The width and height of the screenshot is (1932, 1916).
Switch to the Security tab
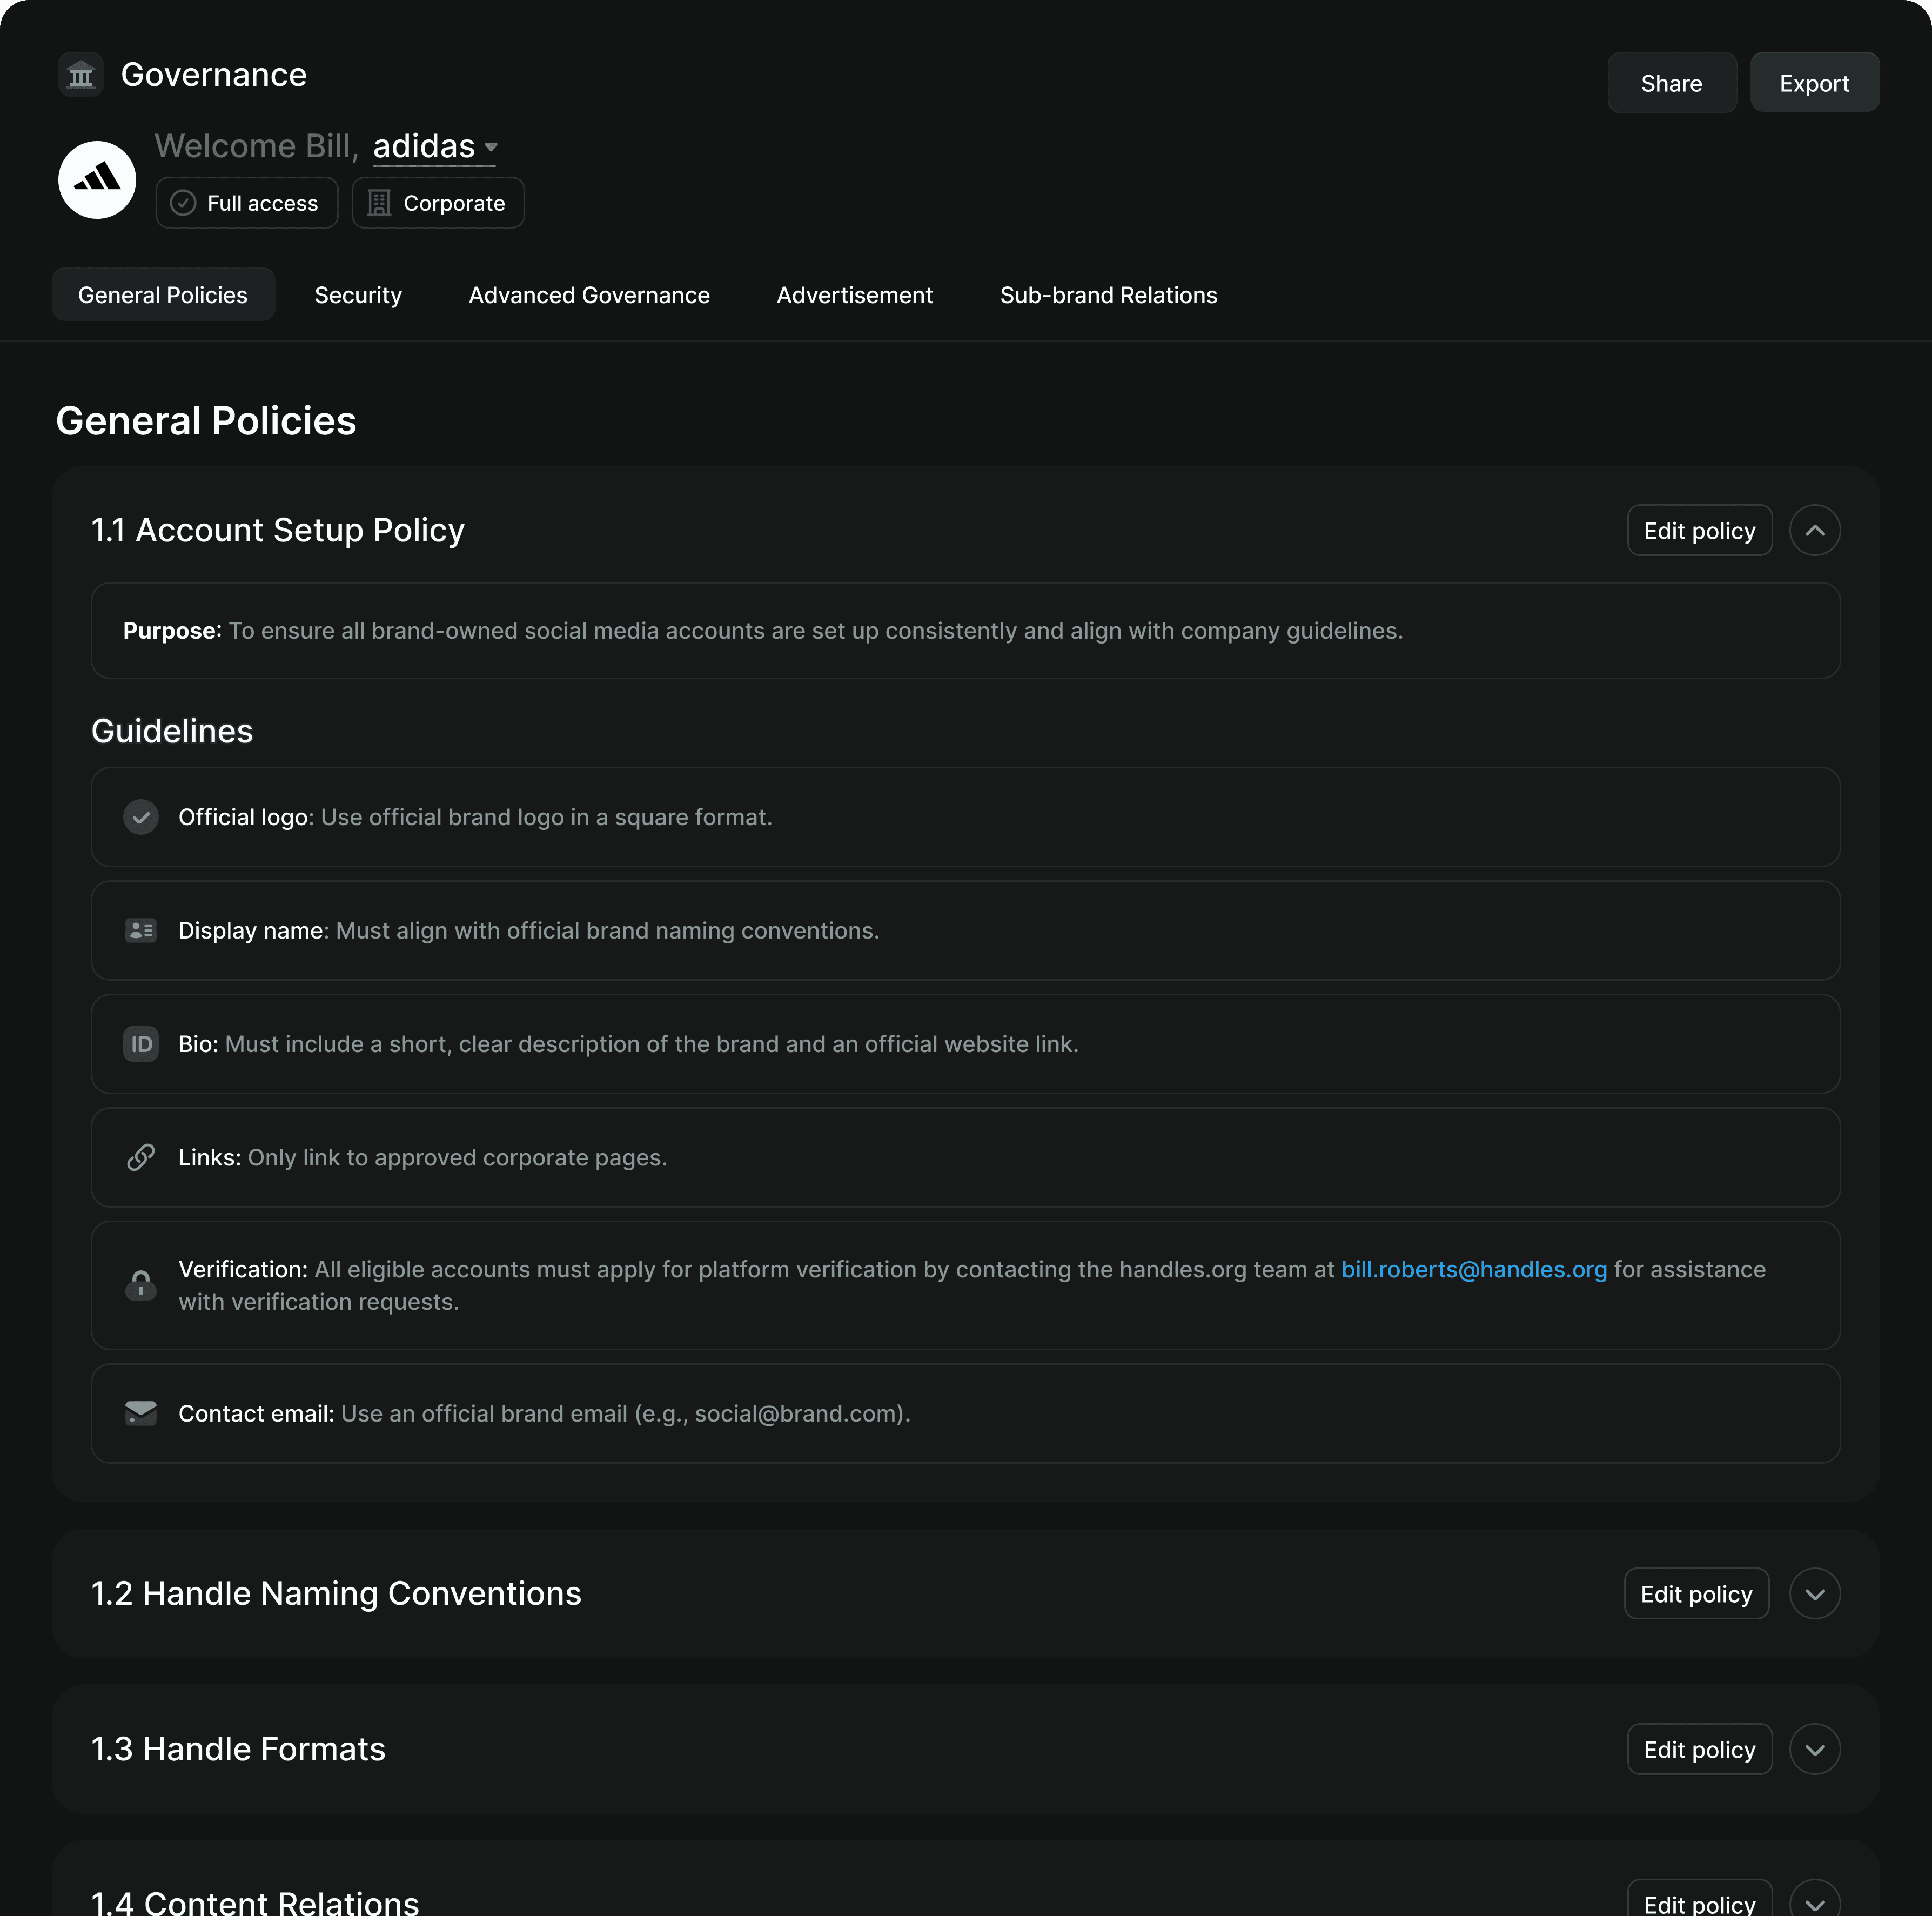[358, 295]
